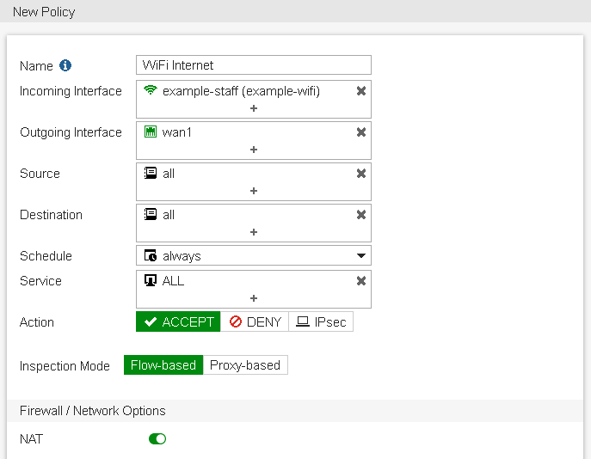Click the New Policy title
The height and width of the screenshot is (459, 591).
[x=44, y=12]
